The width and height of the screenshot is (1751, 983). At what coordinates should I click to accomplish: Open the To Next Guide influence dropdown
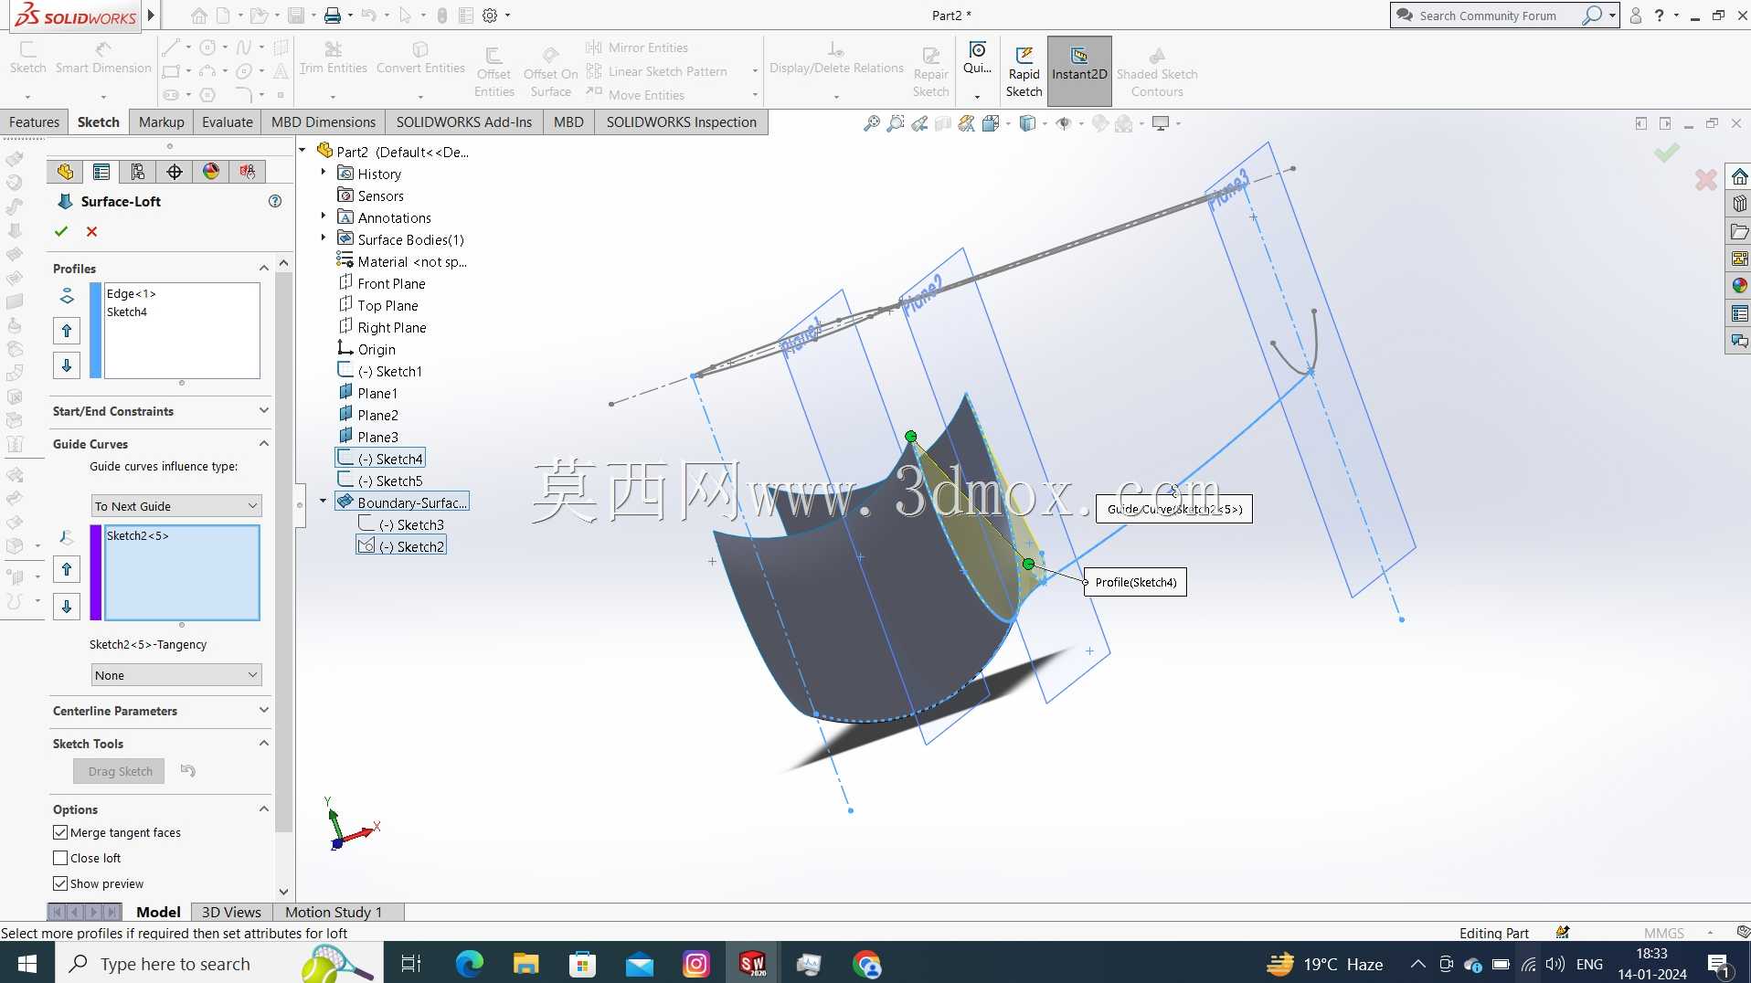[x=176, y=506]
